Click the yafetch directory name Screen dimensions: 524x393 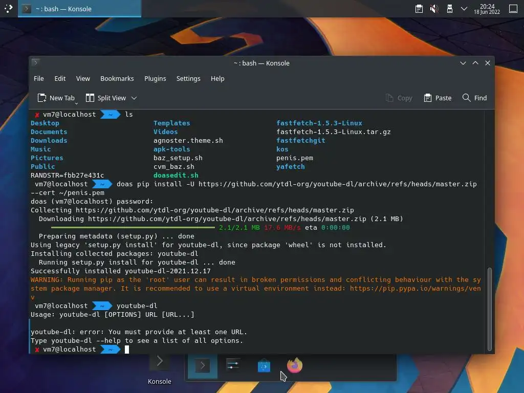pyautogui.click(x=291, y=166)
